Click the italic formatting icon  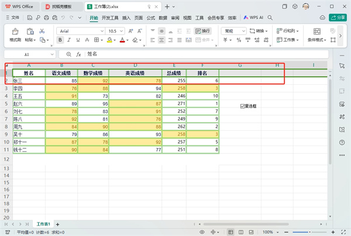(x=69, y=40)
